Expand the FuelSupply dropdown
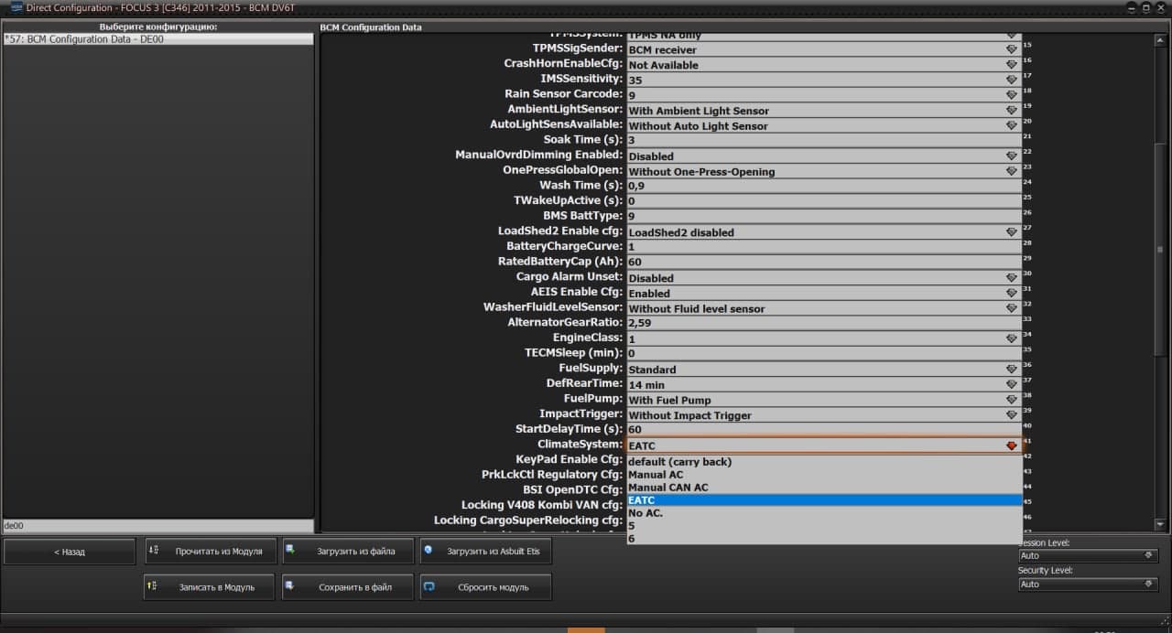Screen dimensions: 1172x633 (x=1011, y=370)
